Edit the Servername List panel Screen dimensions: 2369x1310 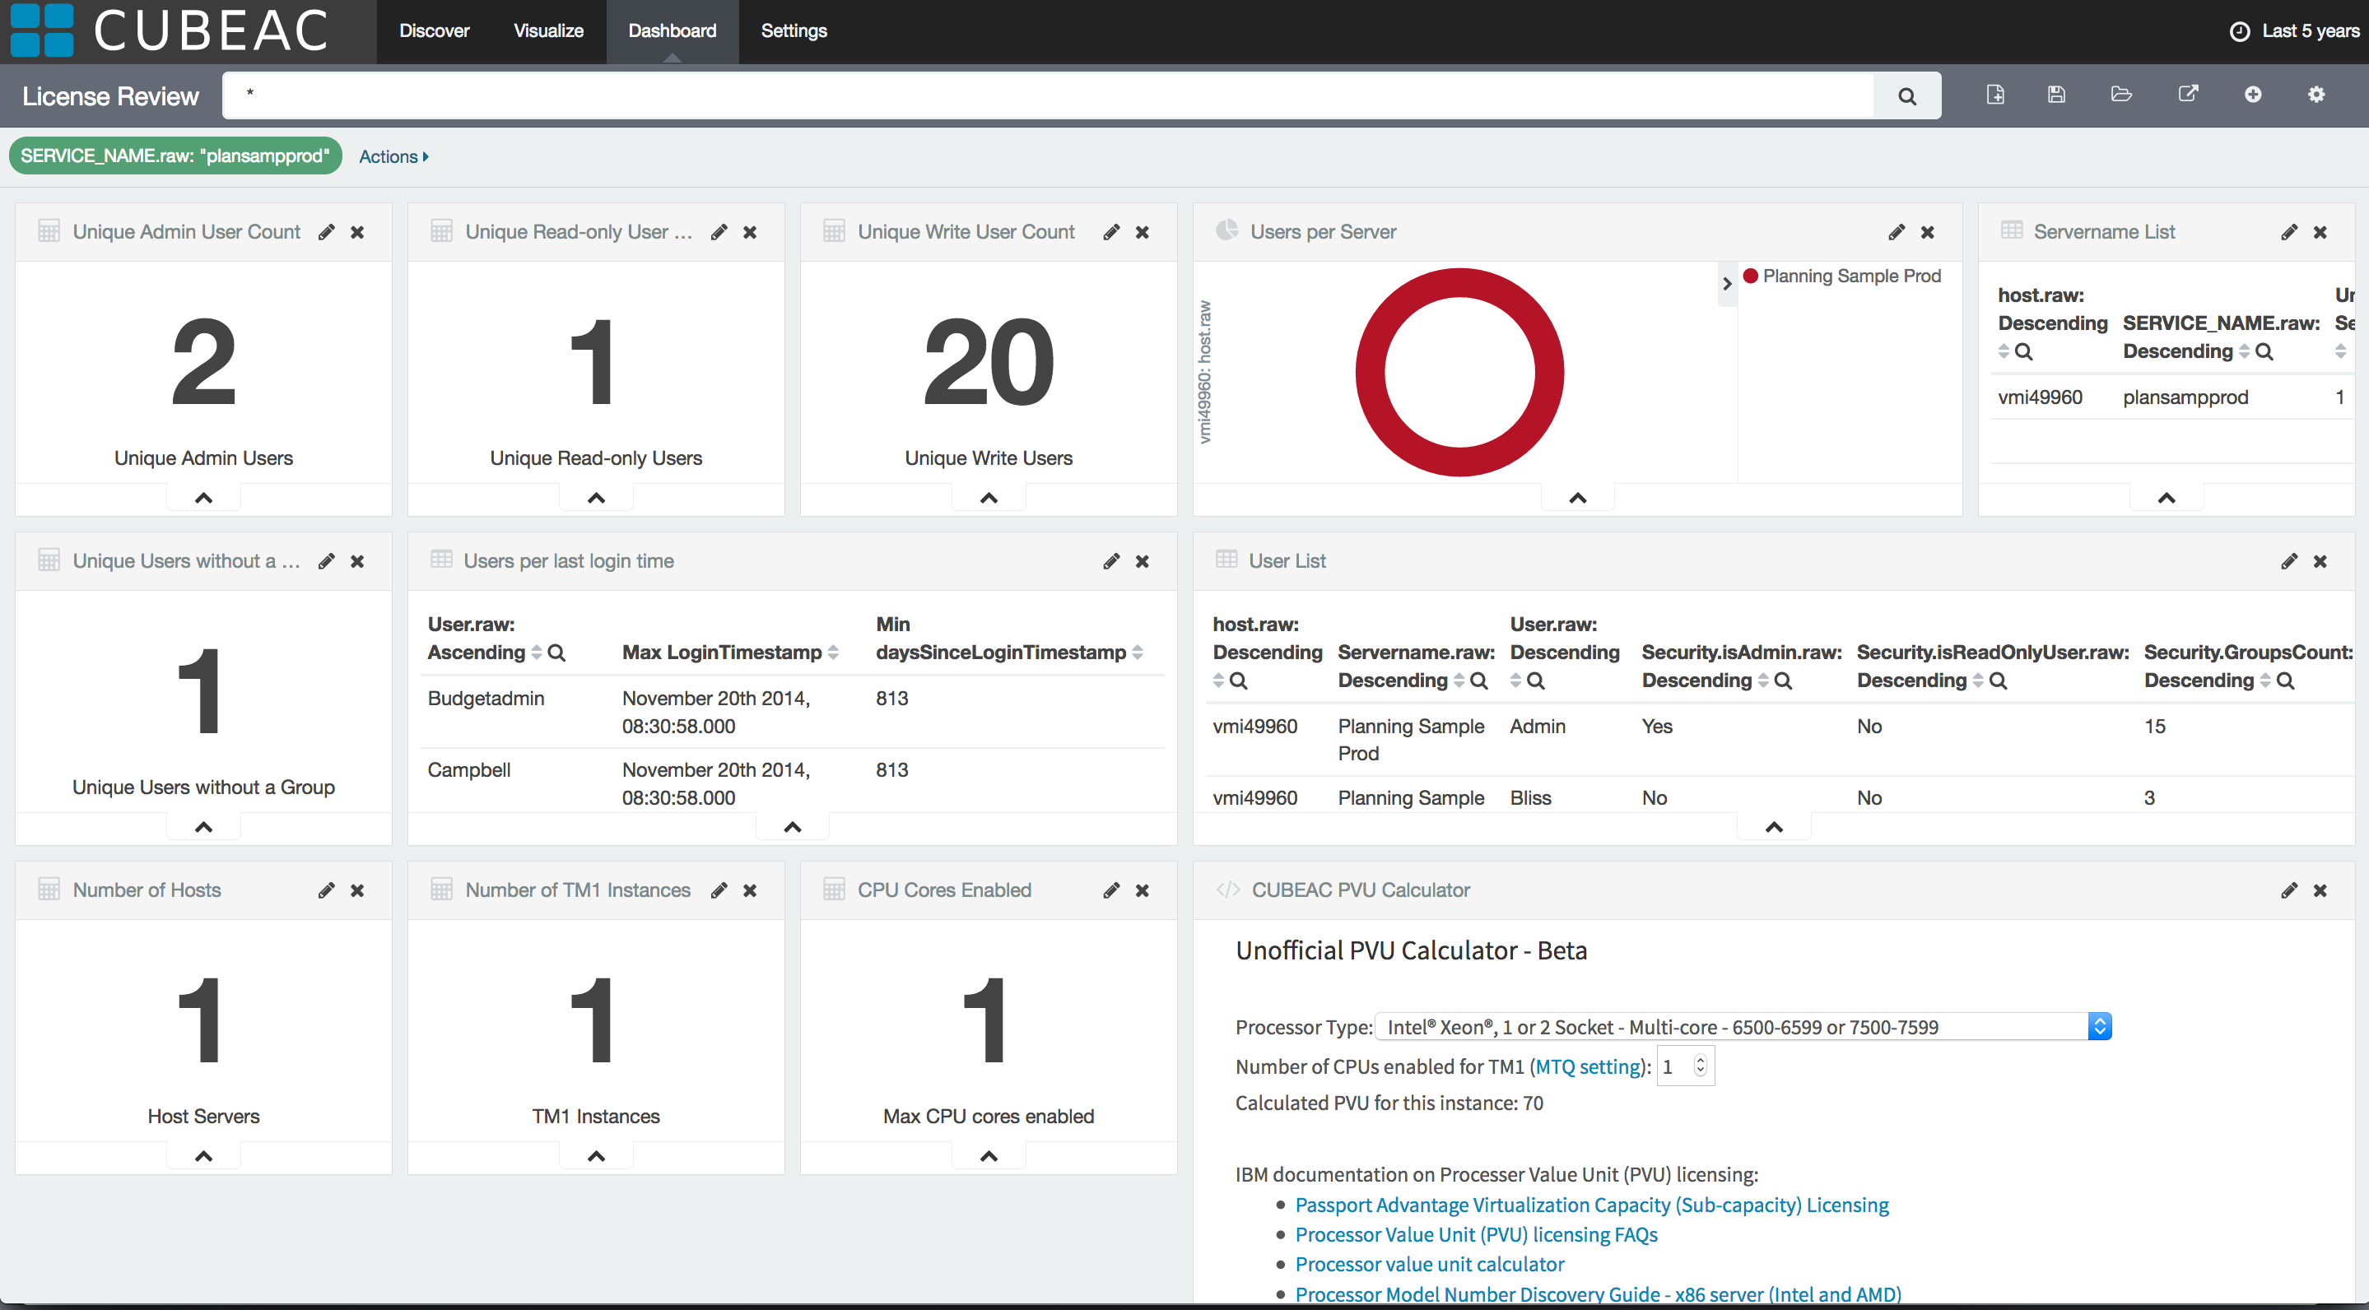[x=2289, y=233]
